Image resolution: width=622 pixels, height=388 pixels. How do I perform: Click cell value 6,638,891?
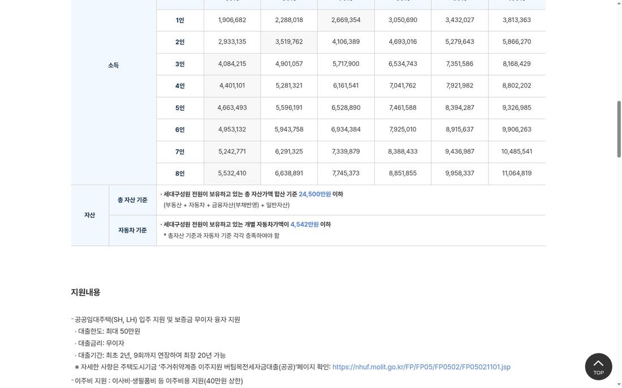pos(289,173)
